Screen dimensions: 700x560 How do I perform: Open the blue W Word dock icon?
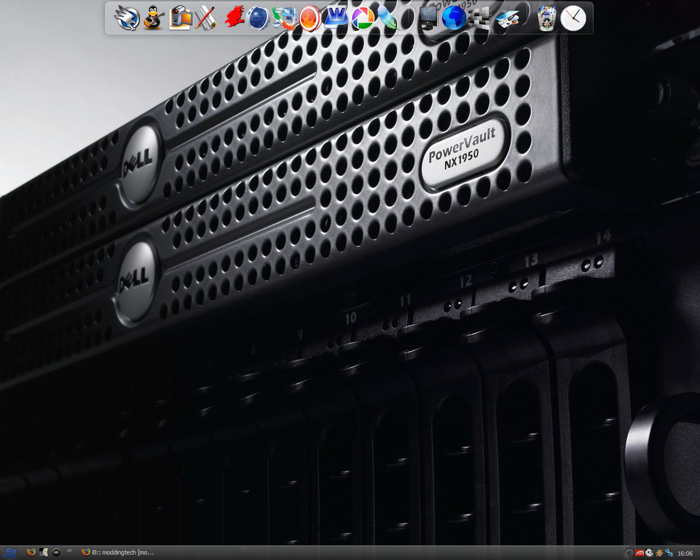[336, 18]
